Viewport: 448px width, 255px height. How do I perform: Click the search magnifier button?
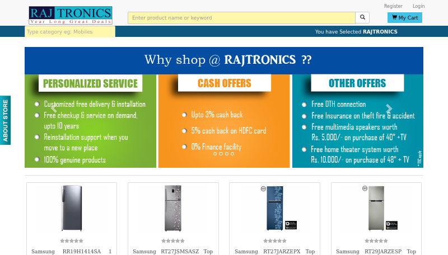[362, 18]
